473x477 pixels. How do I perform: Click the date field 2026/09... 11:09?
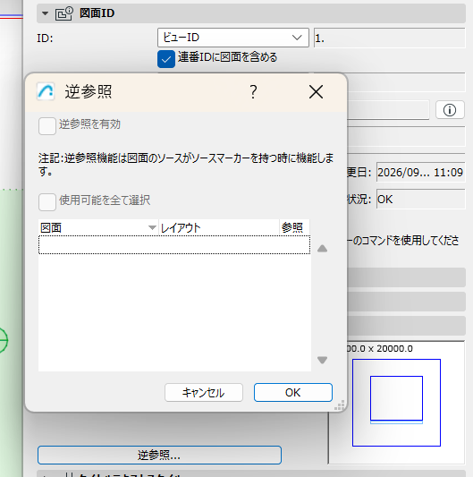pyautogui.click(x=421, y=172)
